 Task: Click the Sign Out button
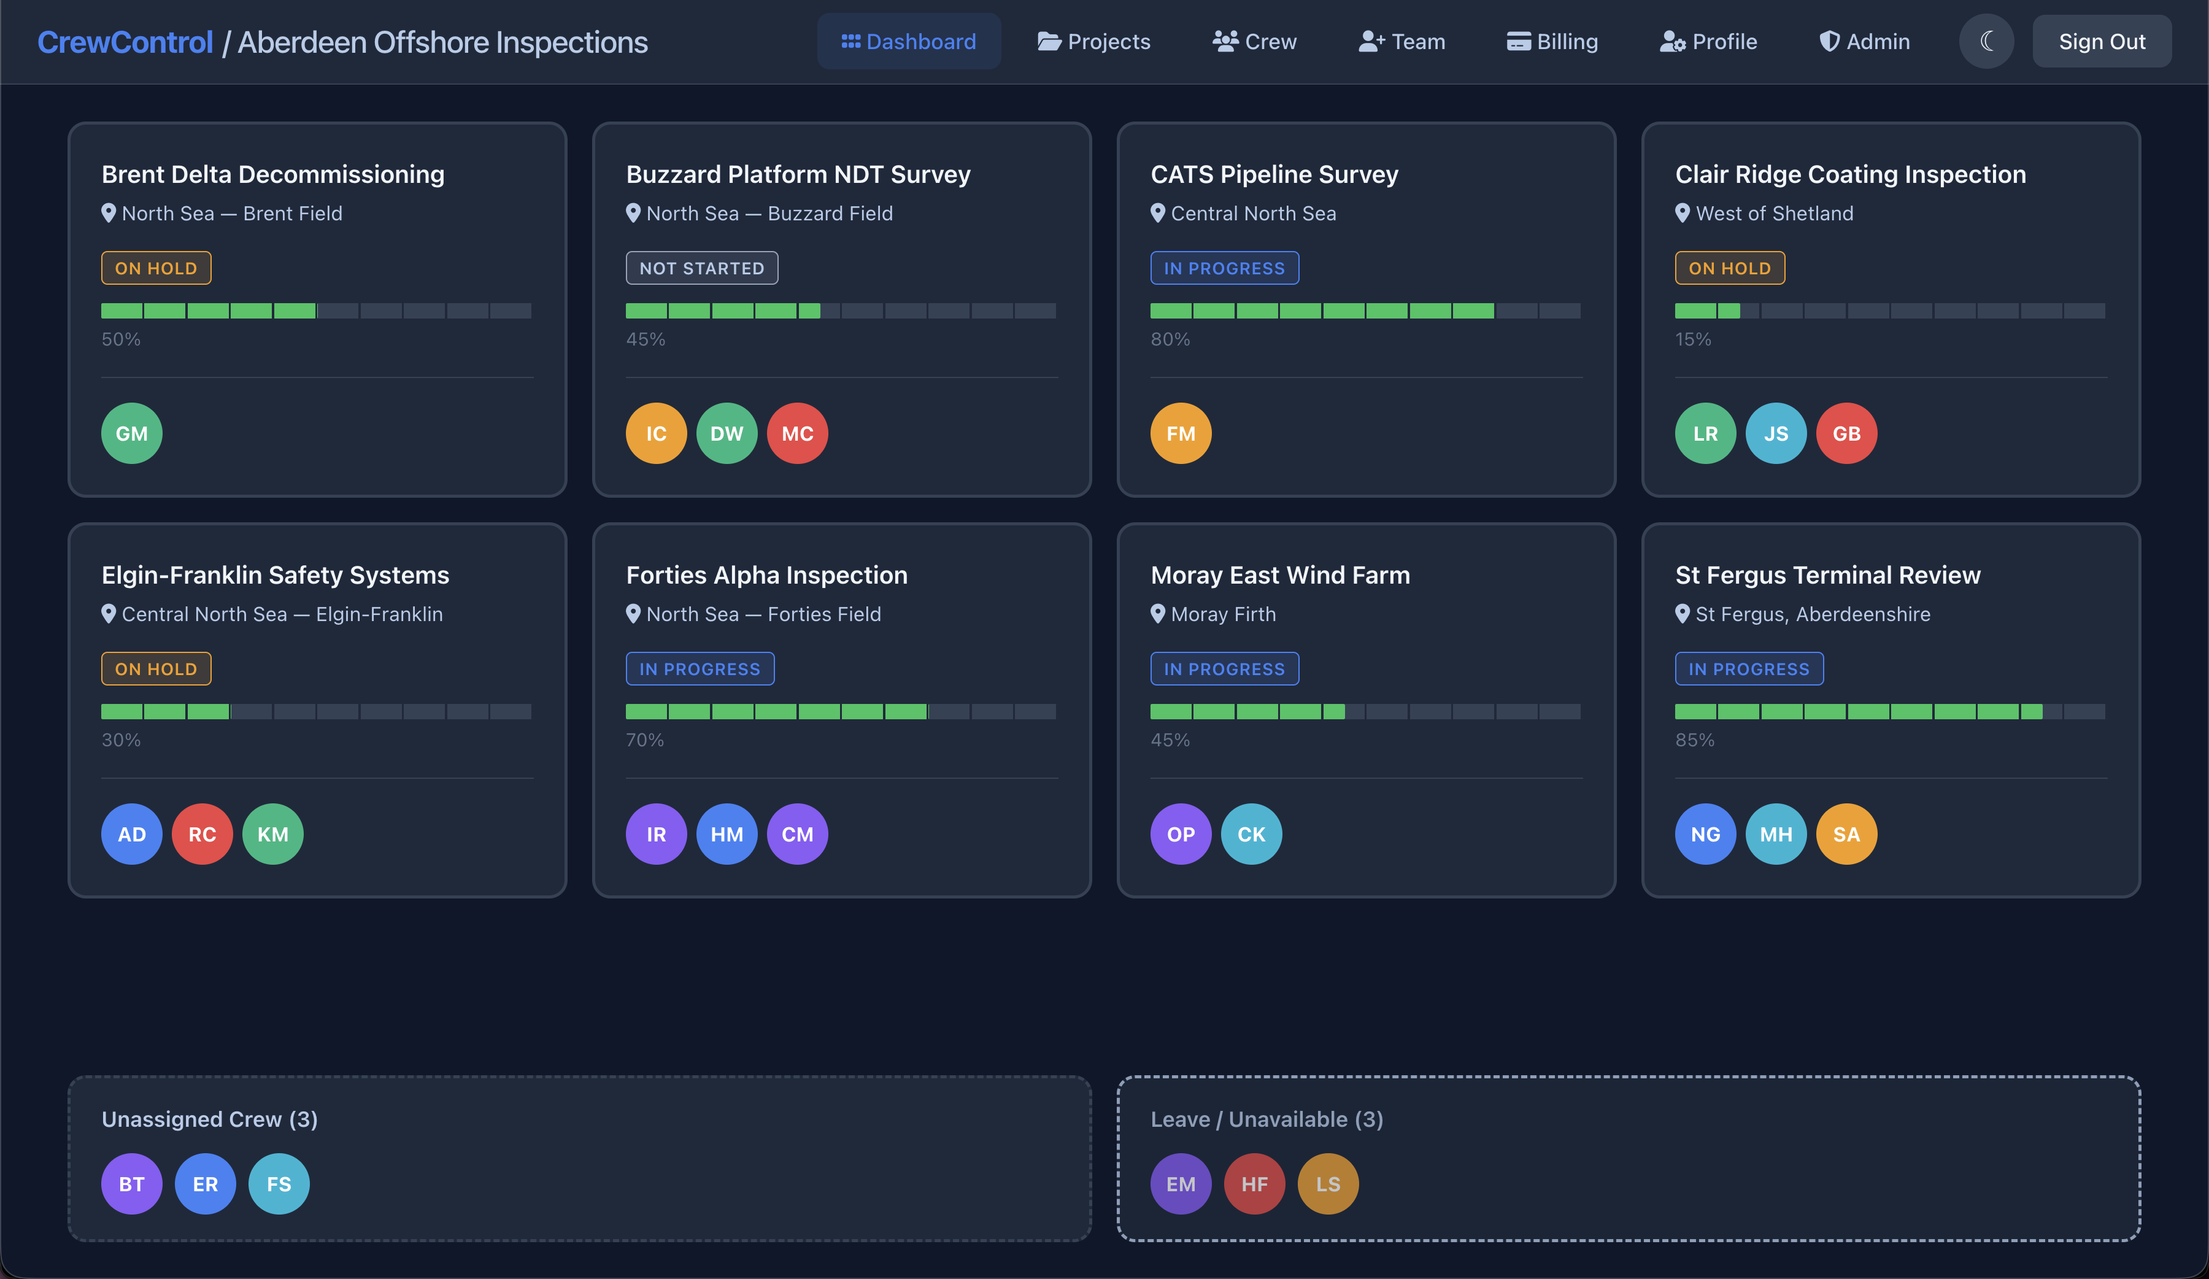tap(2101, 41)
